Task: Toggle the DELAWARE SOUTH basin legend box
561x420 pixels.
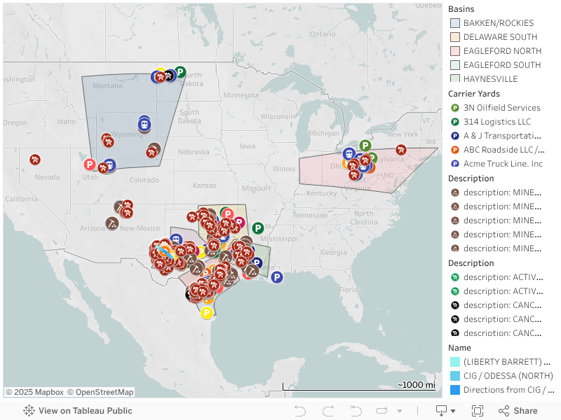Action: (x=454, y=37)
